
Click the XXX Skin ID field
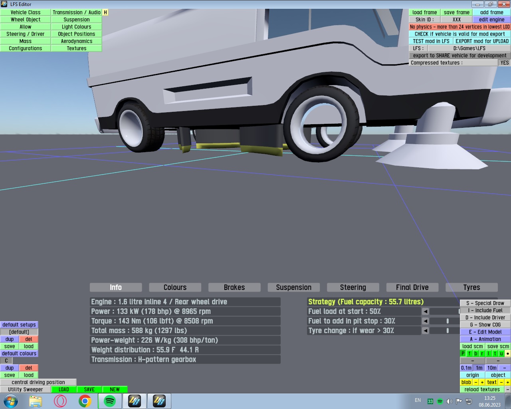[457, 20]
